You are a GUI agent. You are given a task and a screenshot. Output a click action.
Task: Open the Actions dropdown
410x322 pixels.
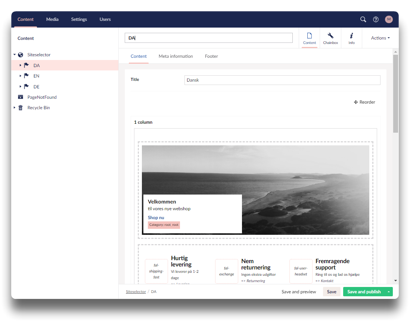380,38
